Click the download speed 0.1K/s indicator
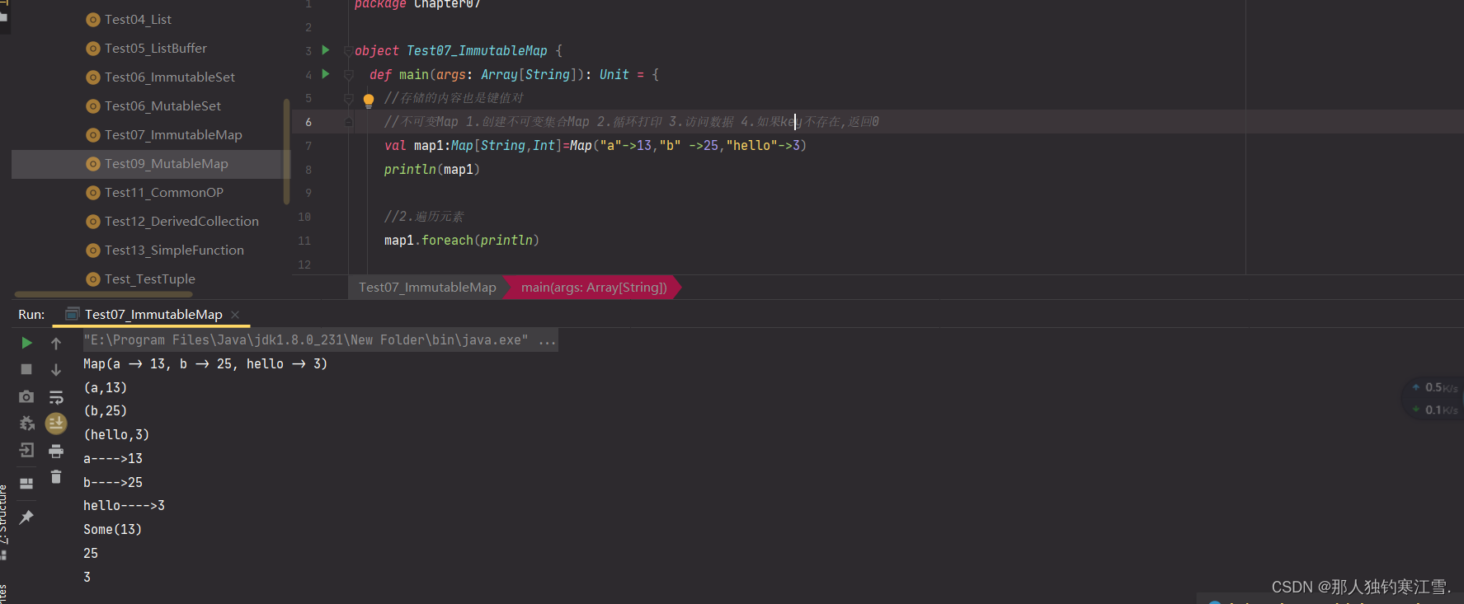The width and height of the screenshot is (1464, 604). (x=1434, y=410)
